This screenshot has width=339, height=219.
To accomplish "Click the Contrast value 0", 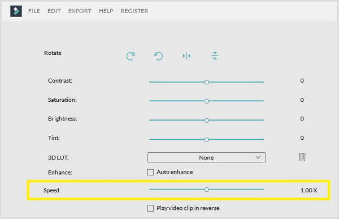I will (302, 80).
